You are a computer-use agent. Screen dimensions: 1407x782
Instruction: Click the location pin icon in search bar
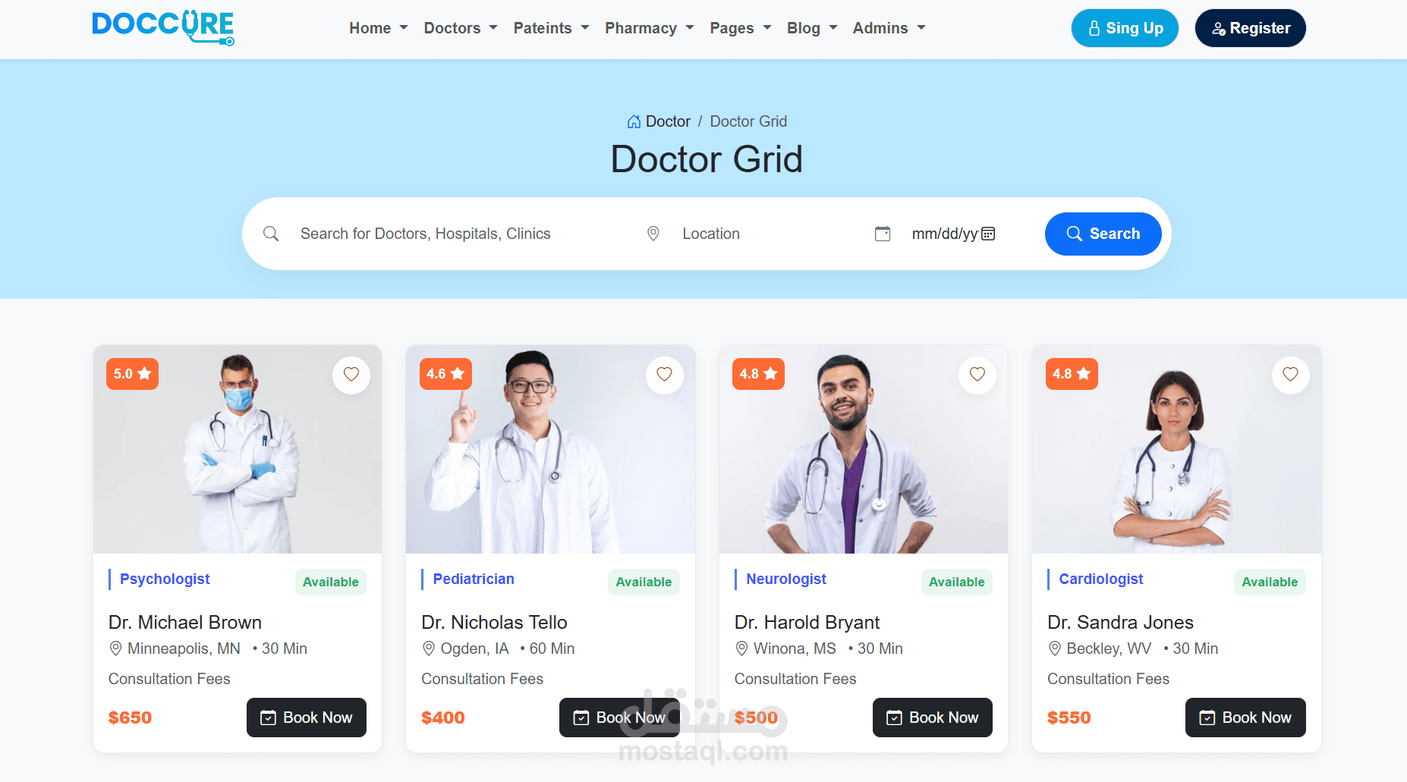click(x=653, y=234)
